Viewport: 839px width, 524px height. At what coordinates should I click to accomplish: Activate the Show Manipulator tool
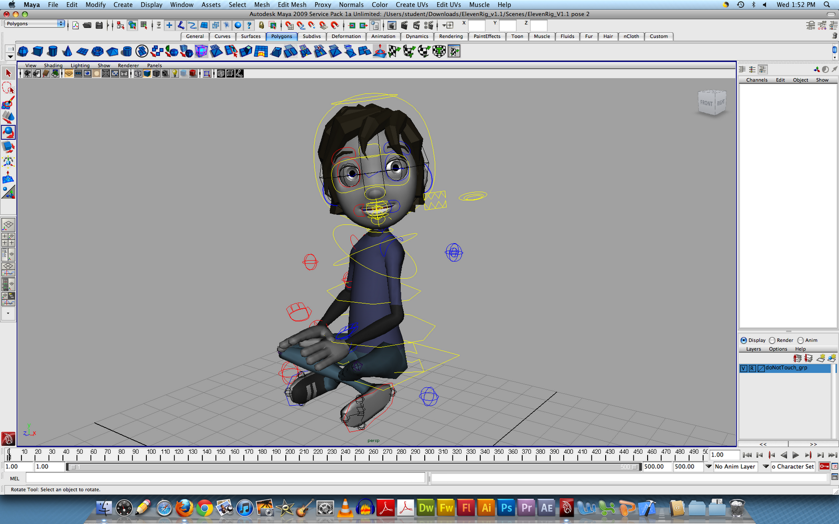coord(8,192)
